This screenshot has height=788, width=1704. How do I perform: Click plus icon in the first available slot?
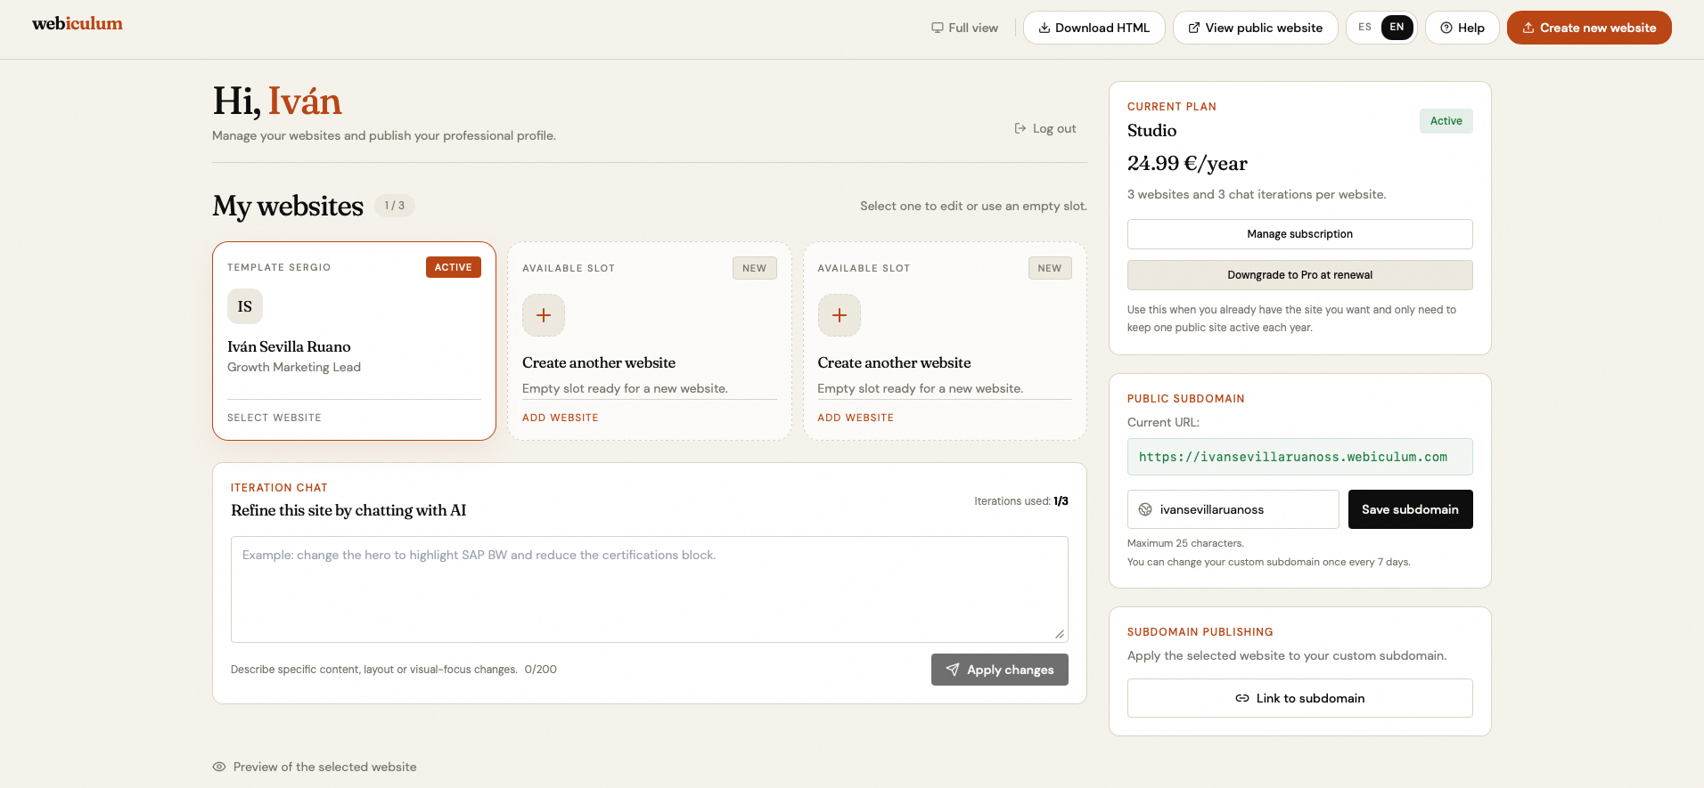click(544, 315)
